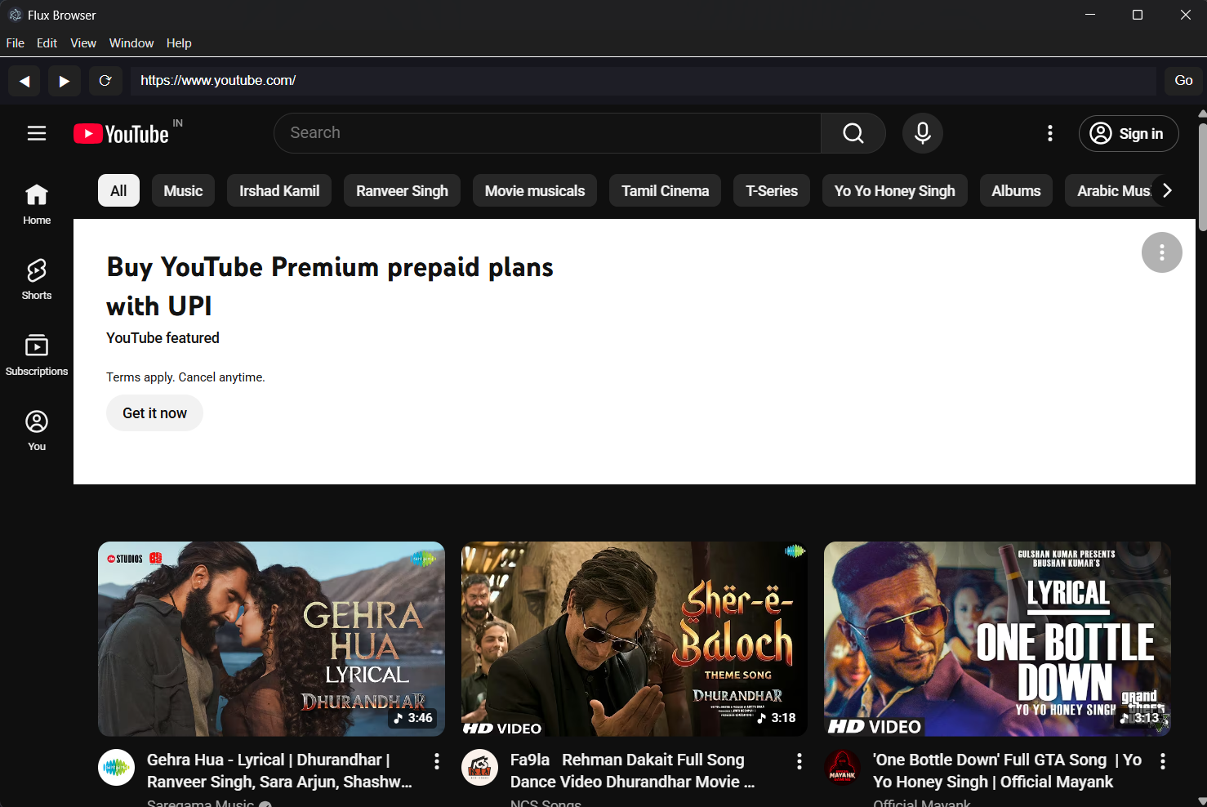This screenshot has width=1207, height=807.
Task: Open settings three-dot menu beside Sign in
Action: click(x=1050, y=133)
